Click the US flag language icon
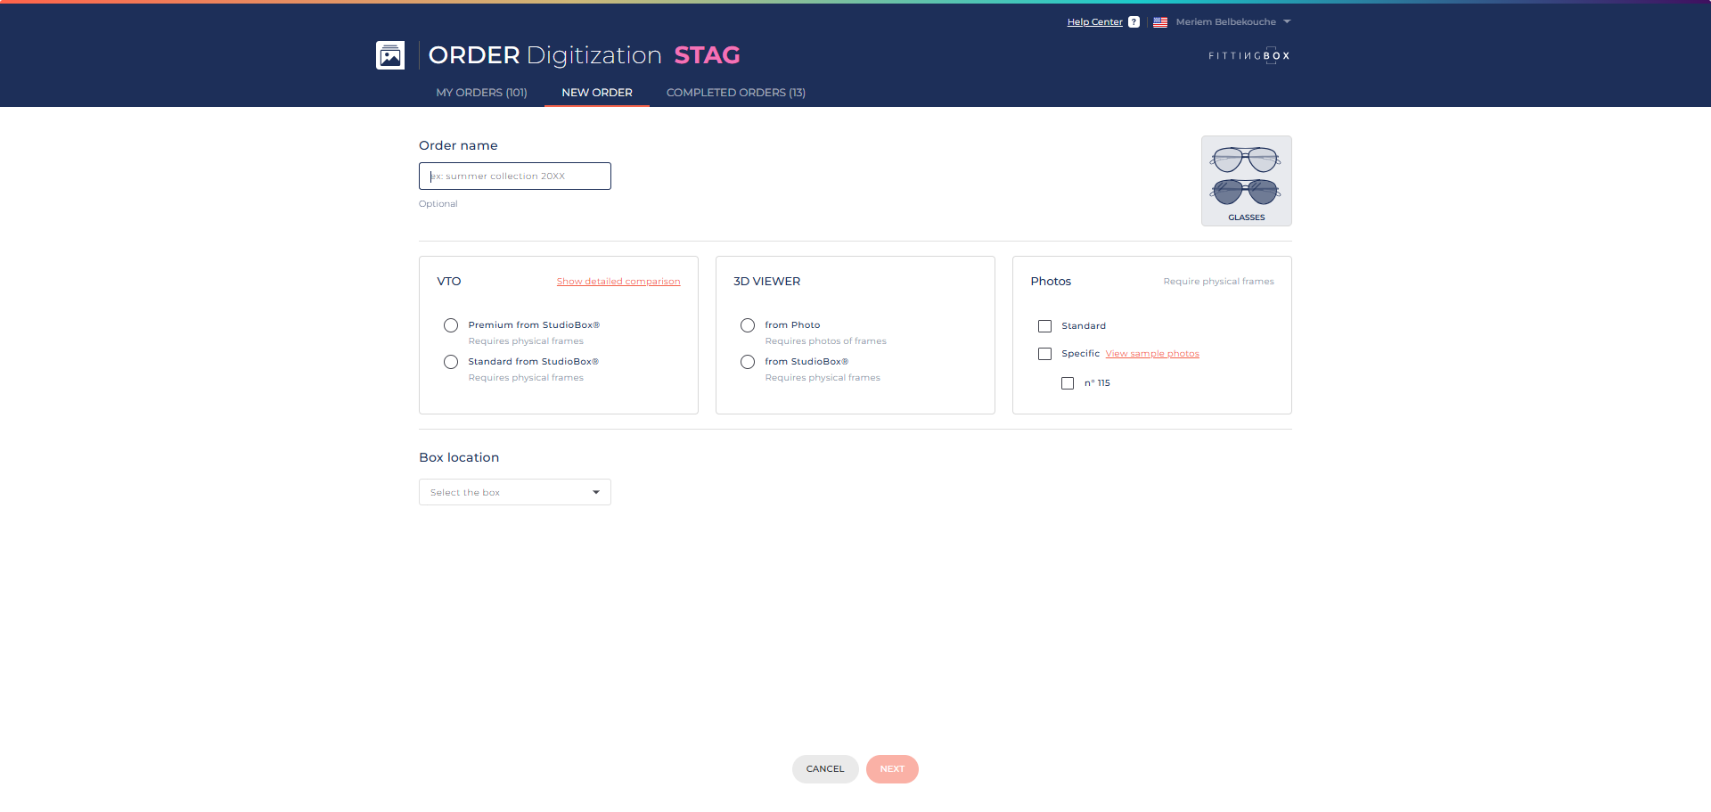This screenshot has width=1711, height=812. coord(1160,22)
